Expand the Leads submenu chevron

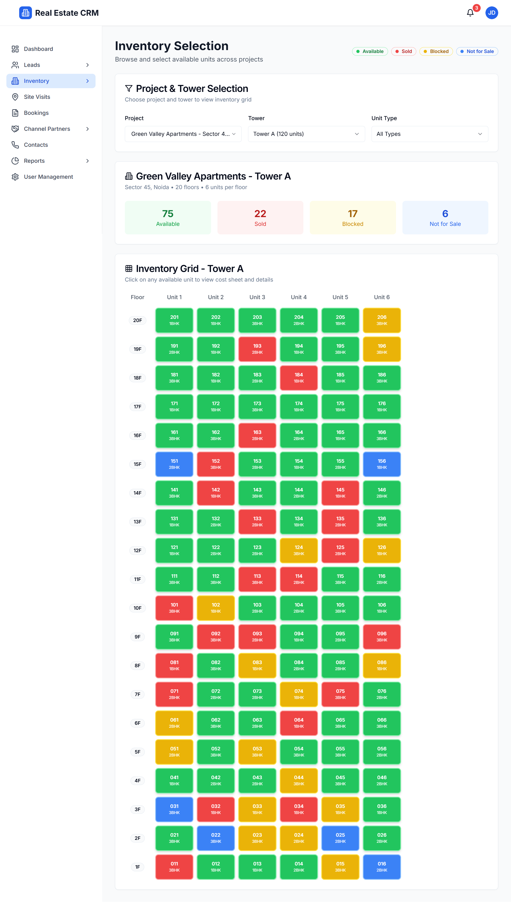pyautogui.click(x=87, y=65)
